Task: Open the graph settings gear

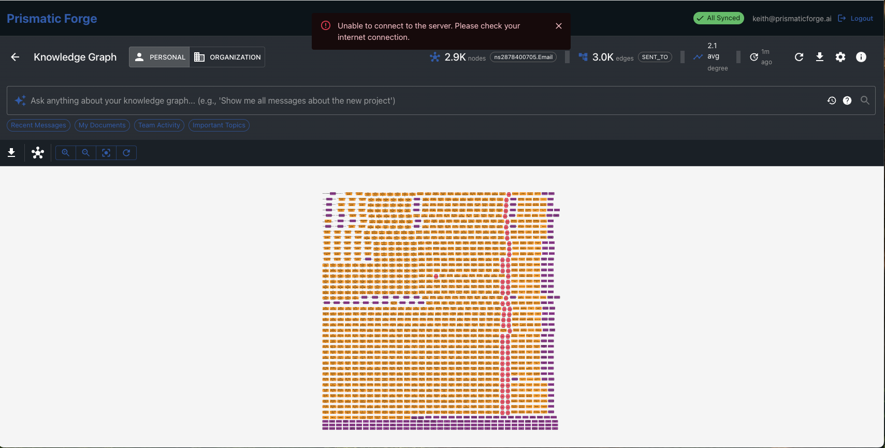Action: coord(840,57)
